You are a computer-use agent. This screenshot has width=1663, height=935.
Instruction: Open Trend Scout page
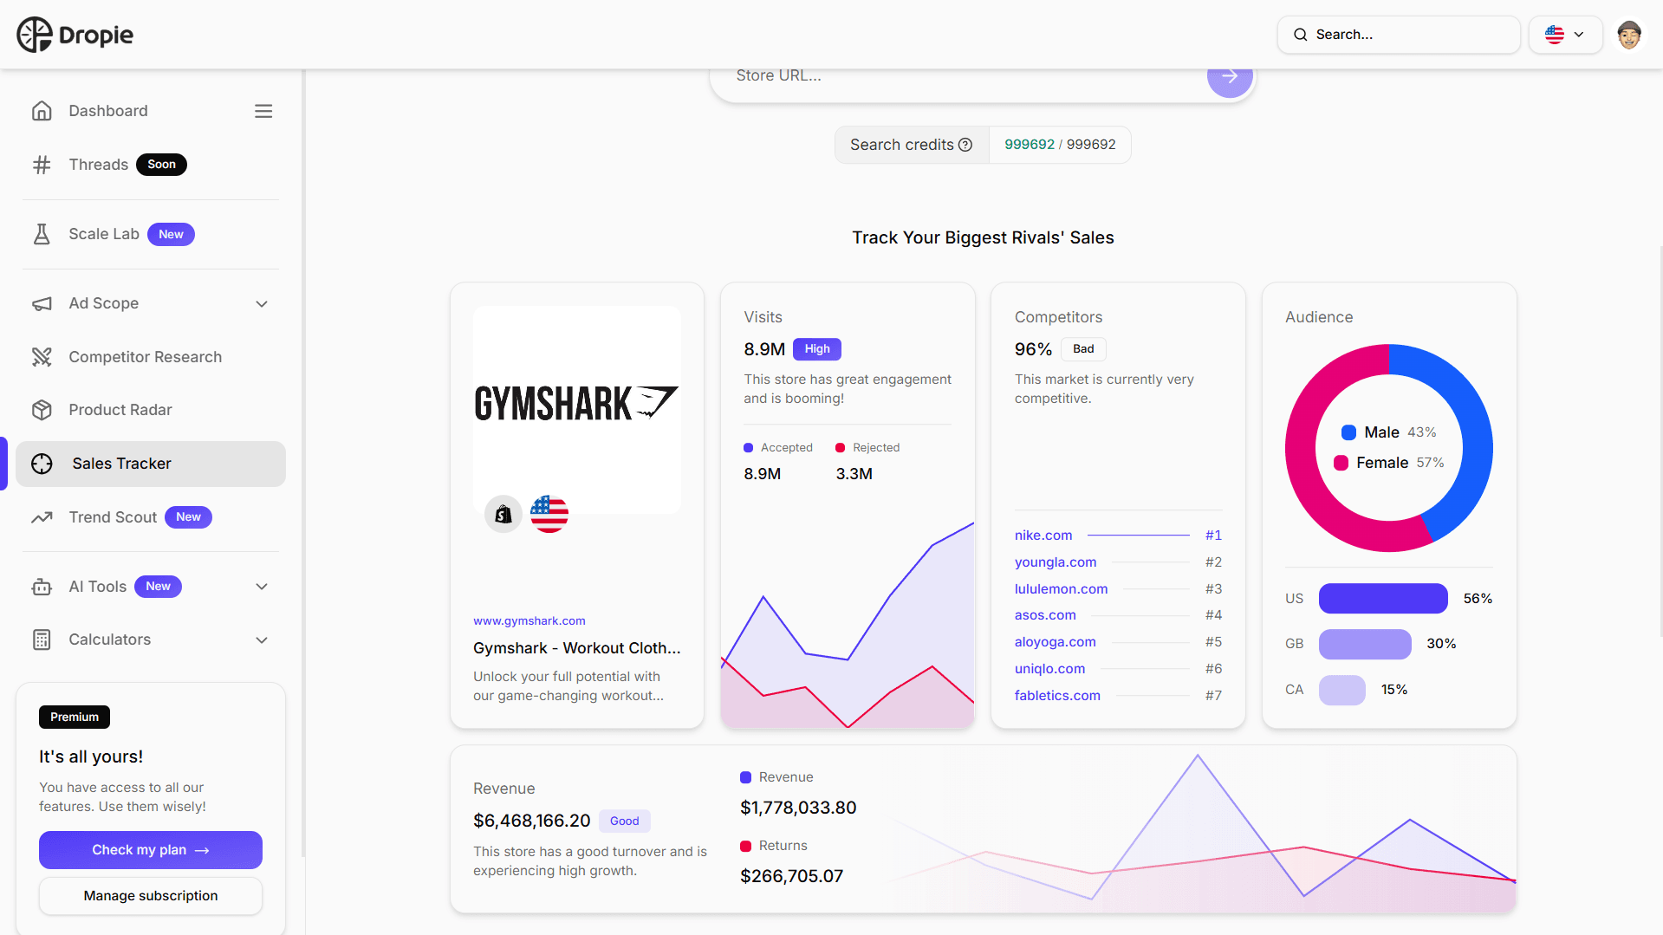point(114,517)
